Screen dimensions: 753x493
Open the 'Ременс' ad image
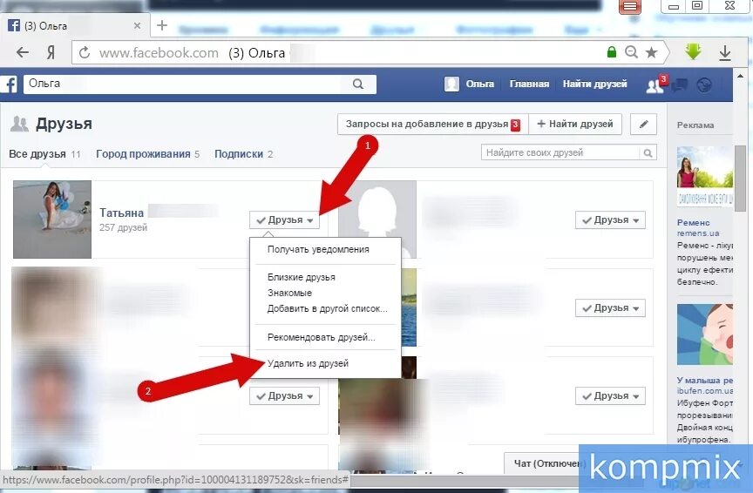(705, 177)
